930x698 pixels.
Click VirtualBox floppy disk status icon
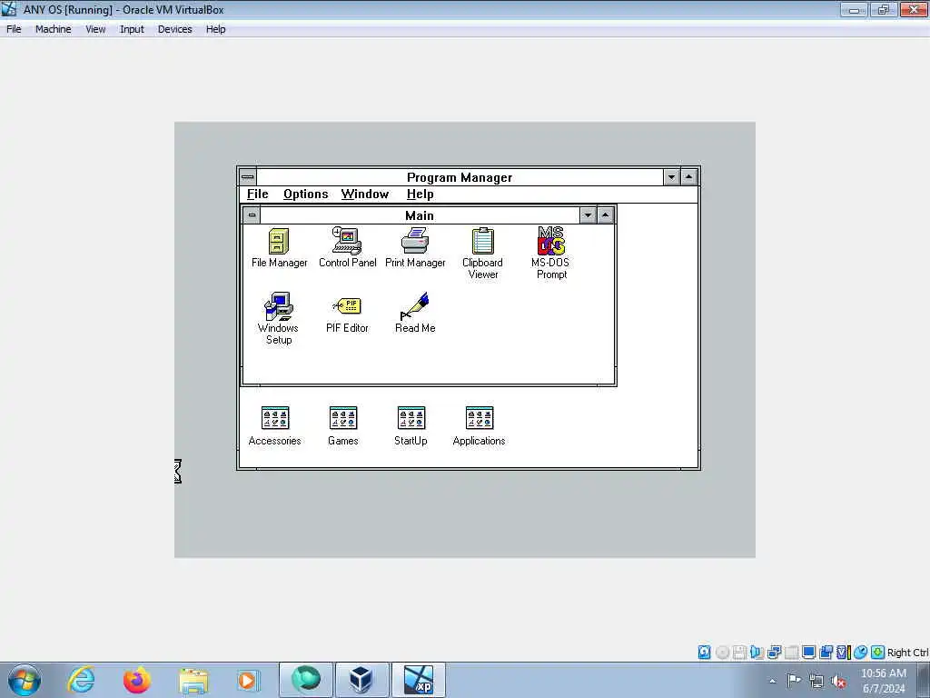(739, 653)
